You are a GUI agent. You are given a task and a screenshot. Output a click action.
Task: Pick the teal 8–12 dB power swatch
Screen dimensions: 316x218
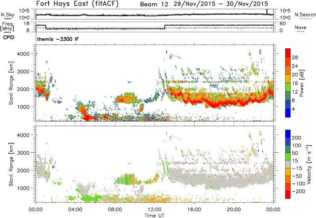click(288, 96)
